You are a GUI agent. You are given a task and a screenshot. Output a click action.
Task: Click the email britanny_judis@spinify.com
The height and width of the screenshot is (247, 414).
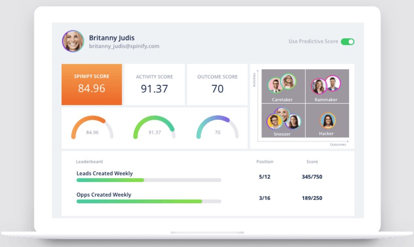pos(124,46)
